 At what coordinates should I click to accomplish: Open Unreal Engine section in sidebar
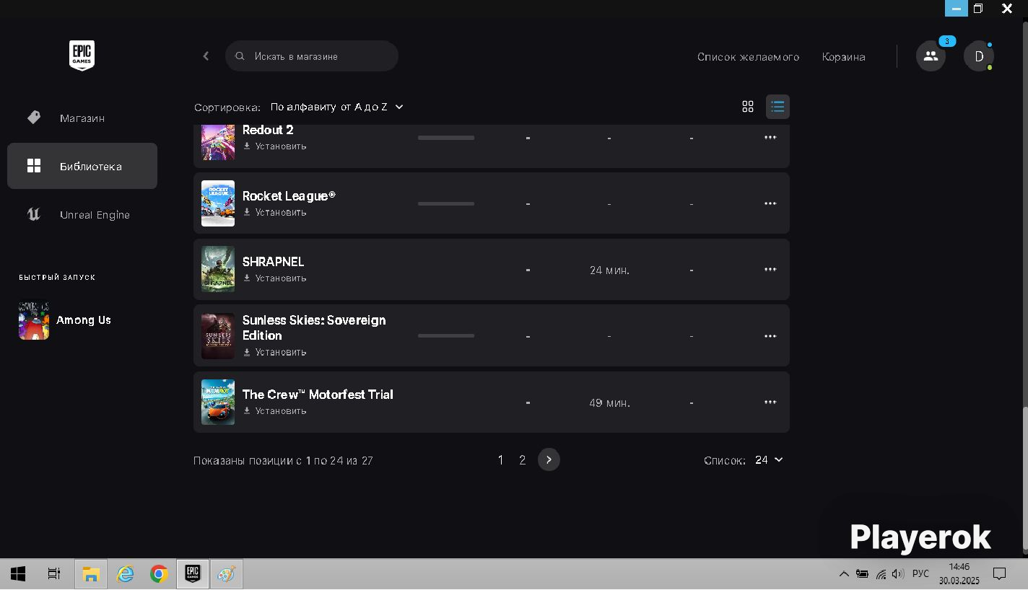pyautogui.click(x=82, y=214)
